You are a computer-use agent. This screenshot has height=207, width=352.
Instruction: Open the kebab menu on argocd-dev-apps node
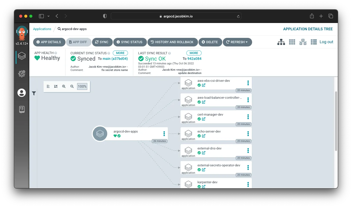click(x=164, y=134)
